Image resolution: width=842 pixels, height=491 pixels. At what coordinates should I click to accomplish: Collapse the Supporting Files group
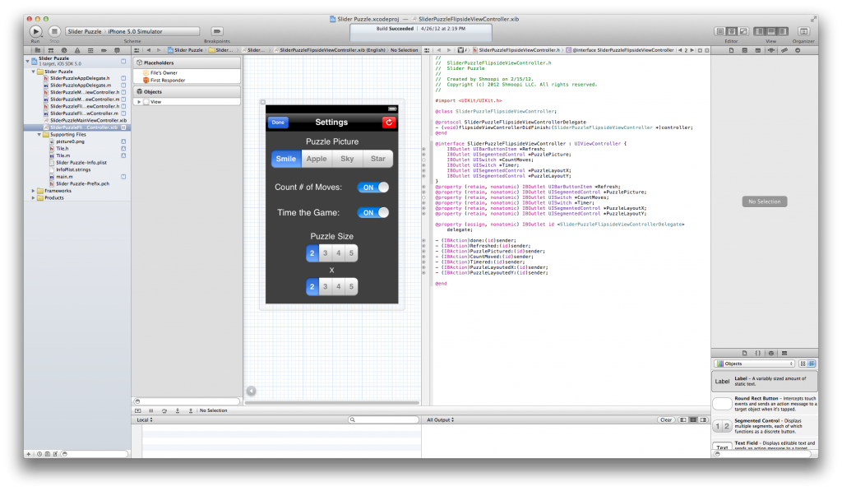(39, 135)
